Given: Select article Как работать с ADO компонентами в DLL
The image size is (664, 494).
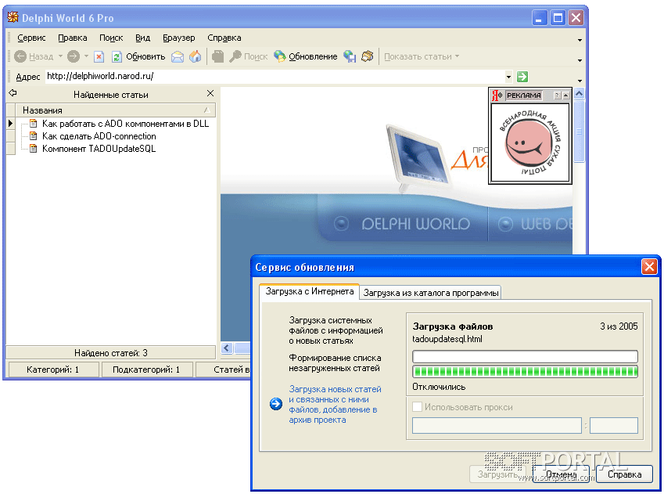Looking at the screenshot, I should (125, 124).
